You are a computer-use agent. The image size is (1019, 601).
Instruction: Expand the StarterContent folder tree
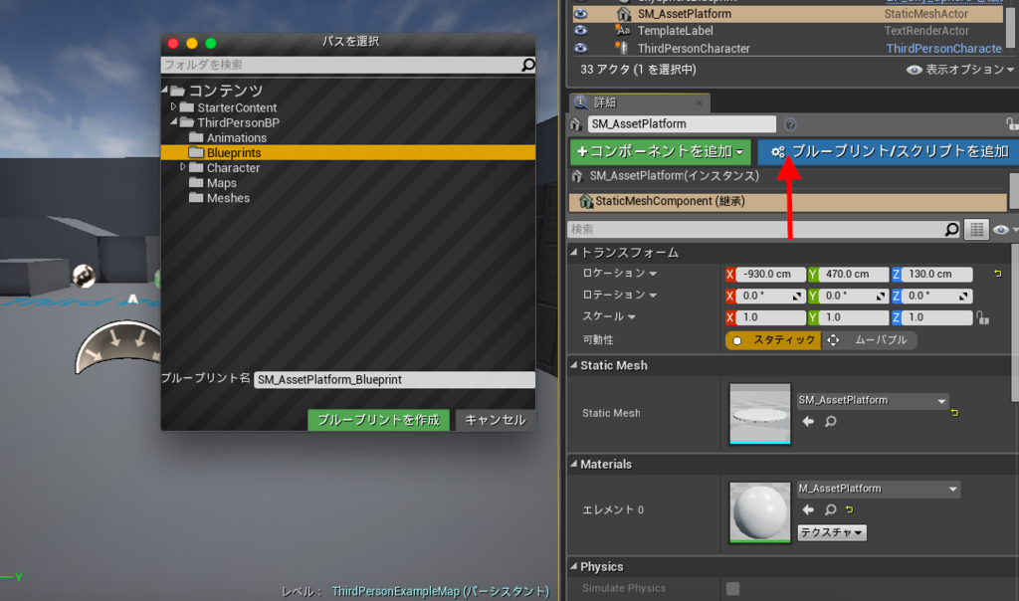[x=173, y=106]
